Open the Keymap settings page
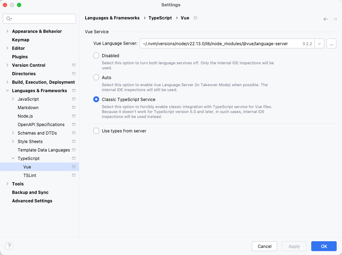This screenshot has width=342, height=255. (21, 40)
